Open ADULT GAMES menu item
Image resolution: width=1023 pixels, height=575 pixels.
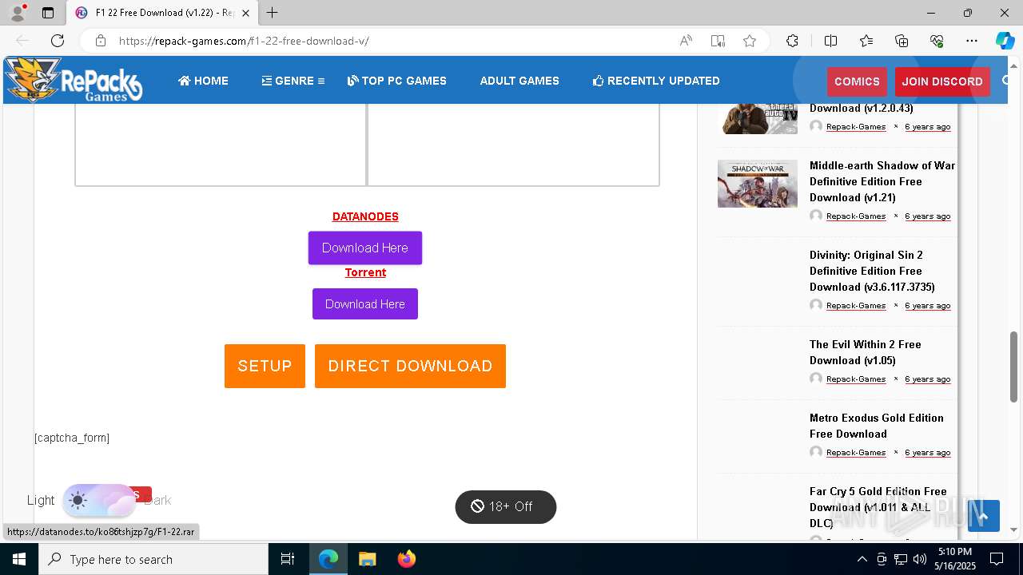point(519,81)
